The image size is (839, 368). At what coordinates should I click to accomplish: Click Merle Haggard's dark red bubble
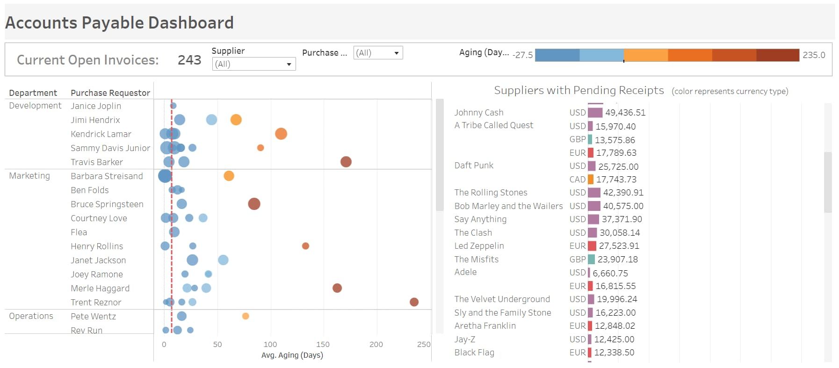(x=337, y=288)
